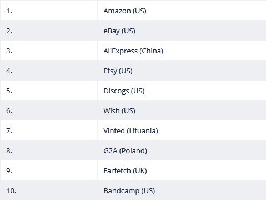
Task: Click rank number 4. cell
Action: tap(9, 71)
